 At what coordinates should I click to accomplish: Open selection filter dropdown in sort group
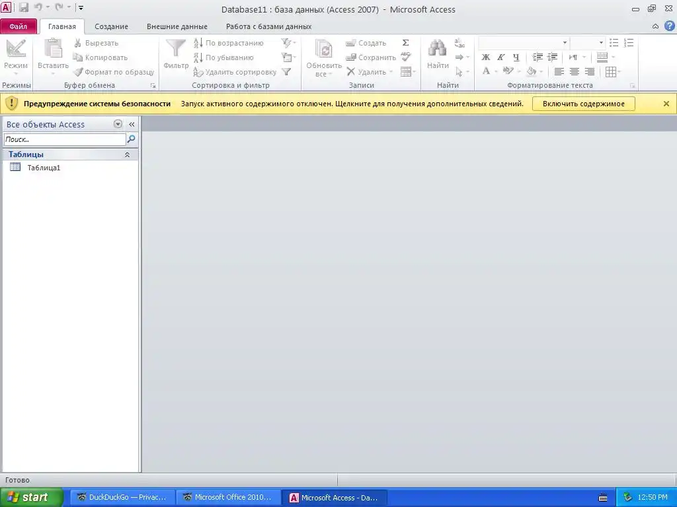[x=288, y=43]
